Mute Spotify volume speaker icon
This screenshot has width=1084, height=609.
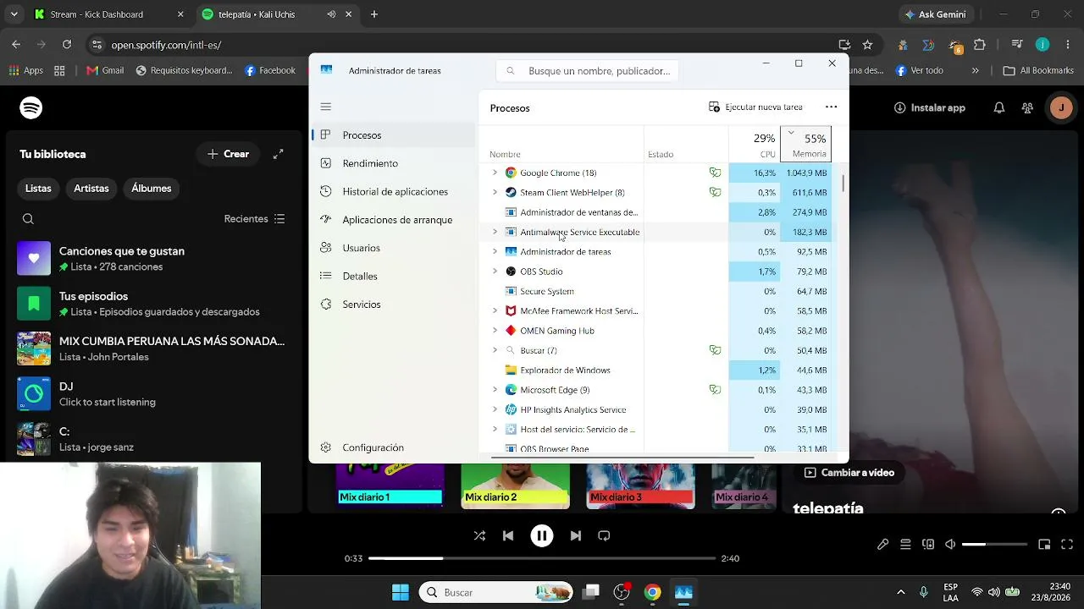[950, 545]
